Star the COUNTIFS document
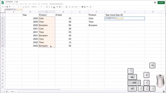Viewport: 166px width, 93px height. click(x=15, y=2)
